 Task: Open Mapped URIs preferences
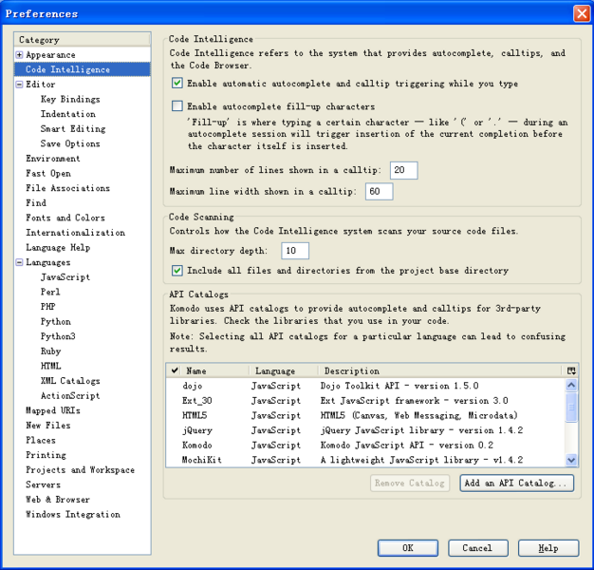(53, 410)
